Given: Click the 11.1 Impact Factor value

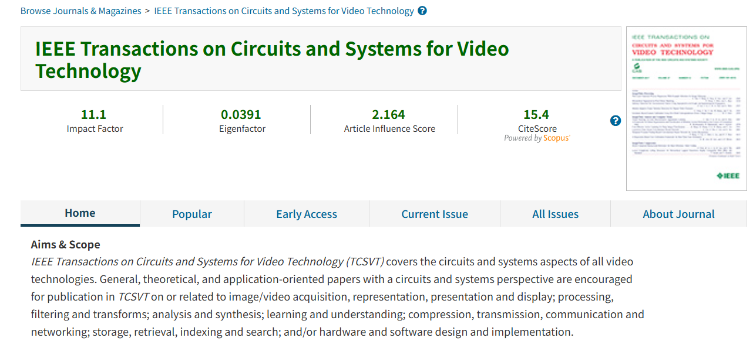Looking at the screenshot, I should 94,114.
